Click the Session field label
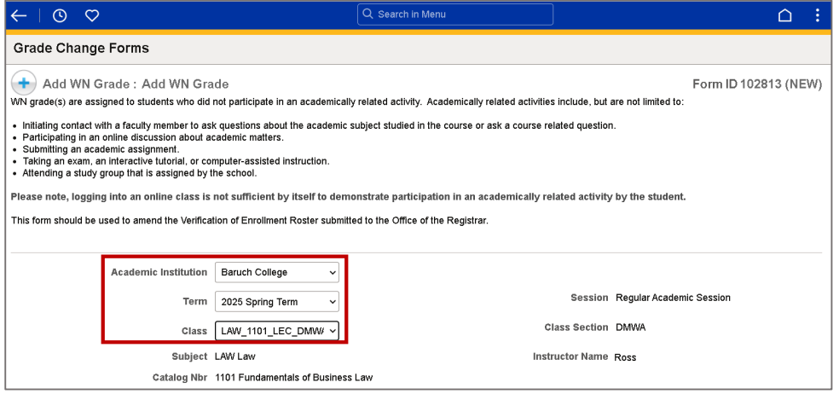839x394 pixels. (x=589, y=298)
